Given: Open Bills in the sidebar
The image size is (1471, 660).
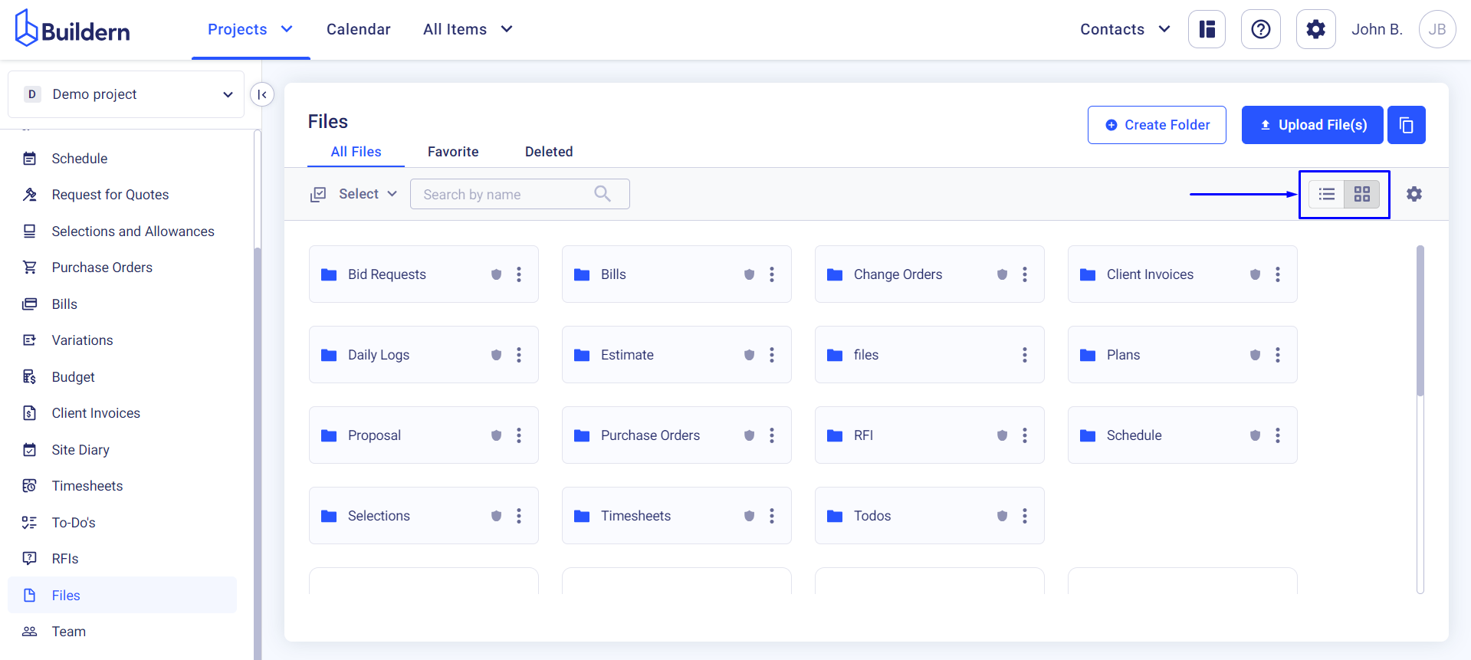Looking at the screenshot, I should pos(123,304).
